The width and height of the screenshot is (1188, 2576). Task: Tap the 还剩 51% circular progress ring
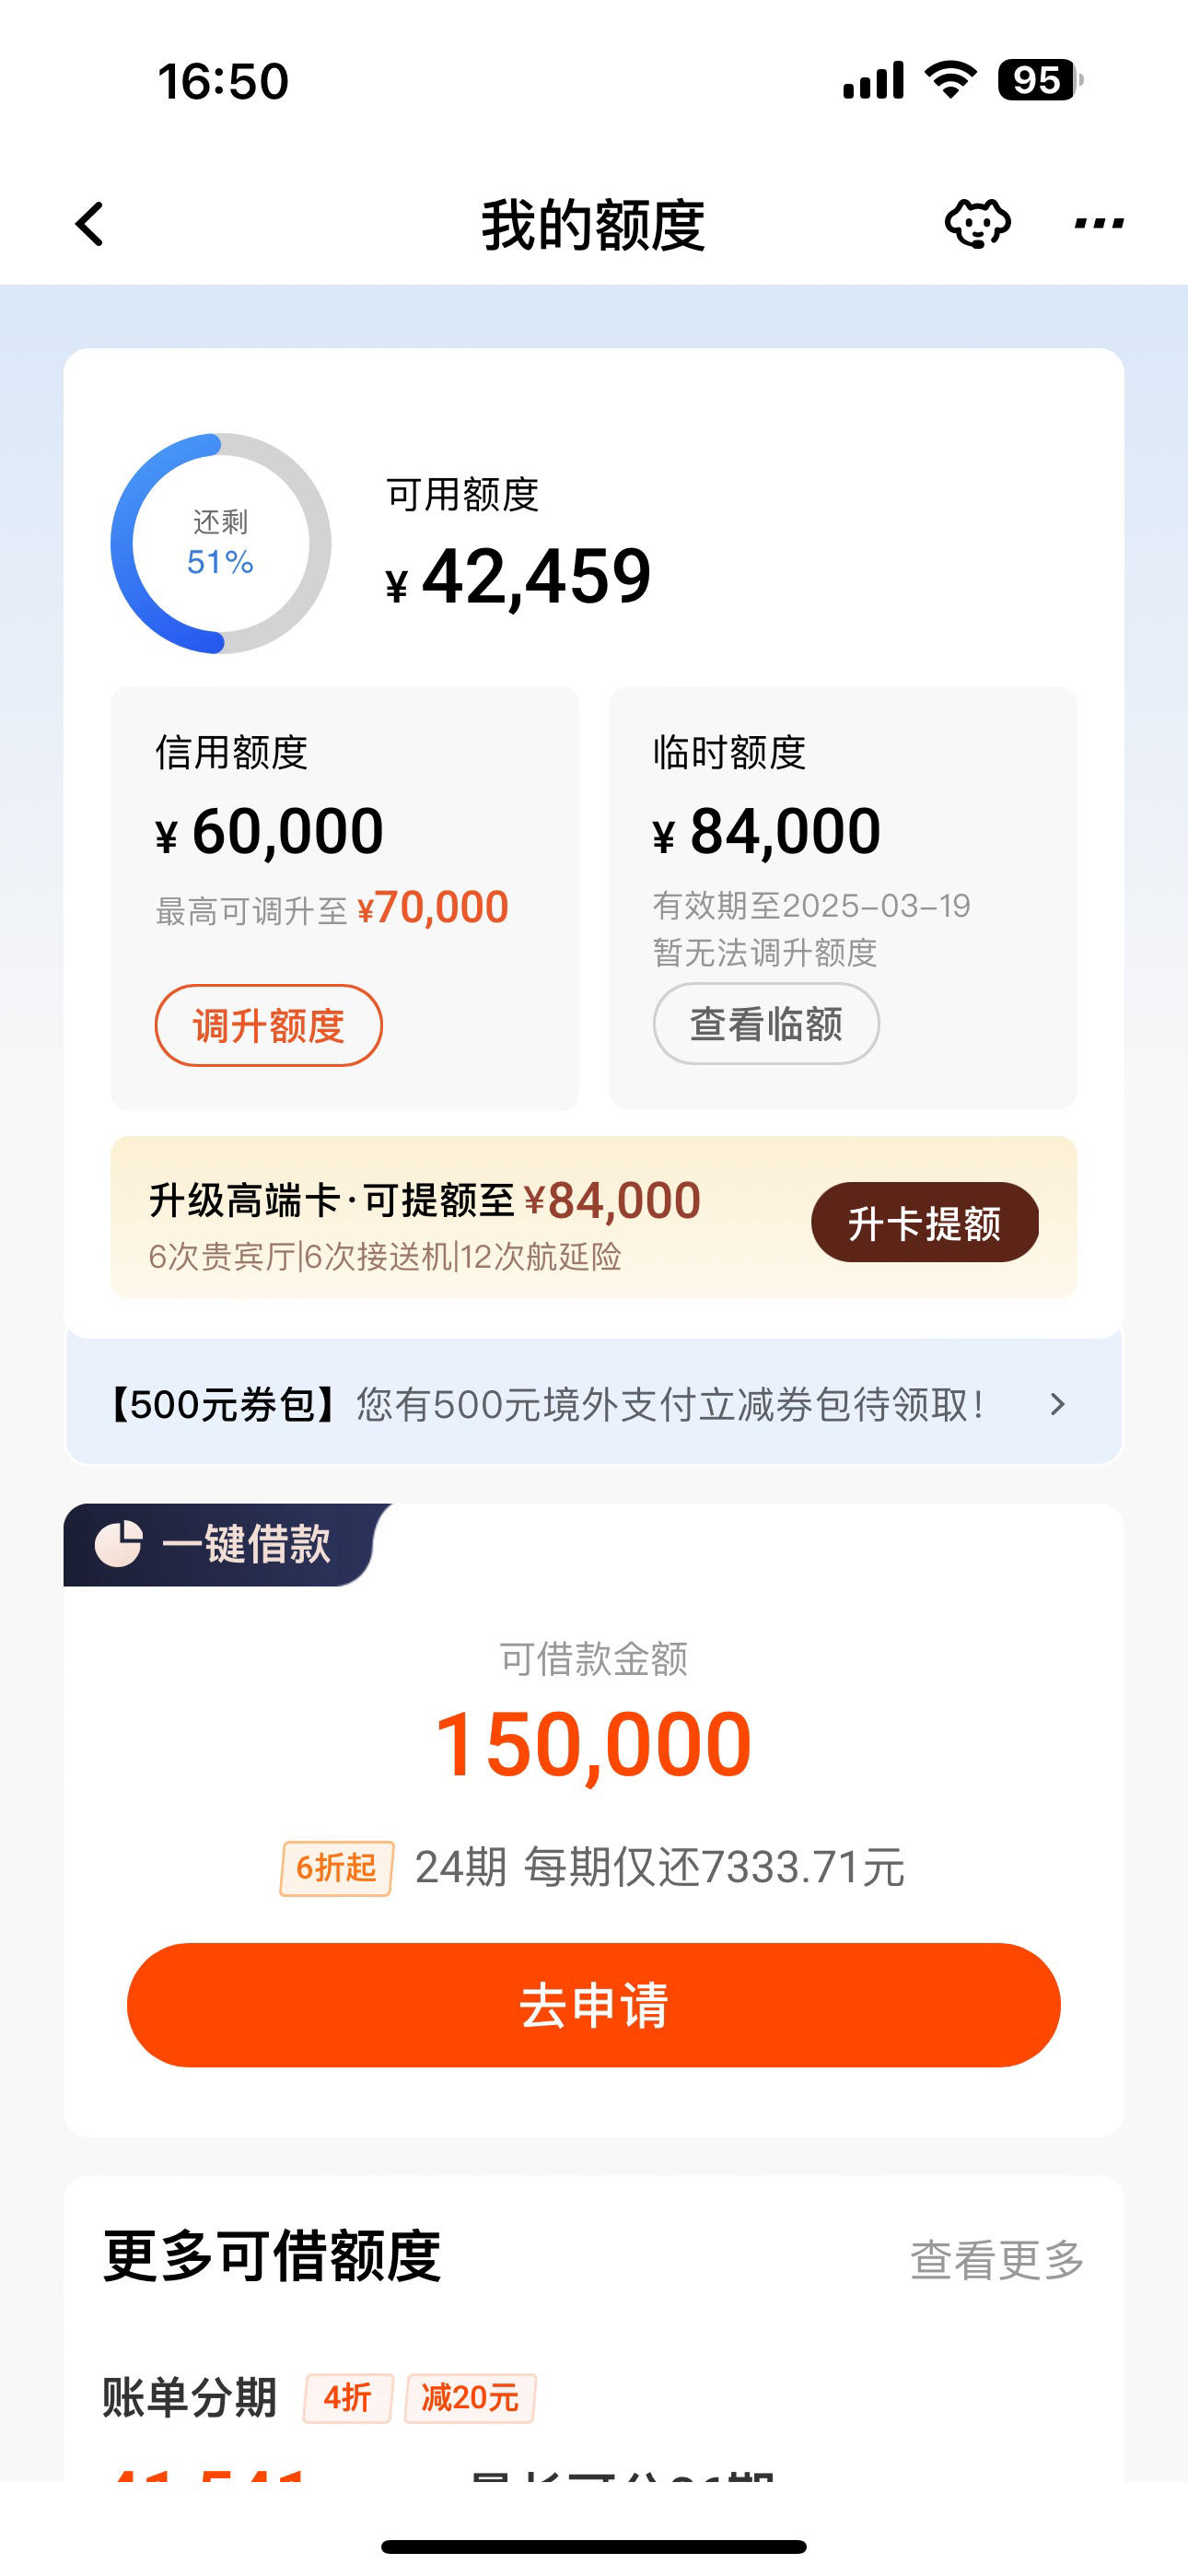coord(220,543)
